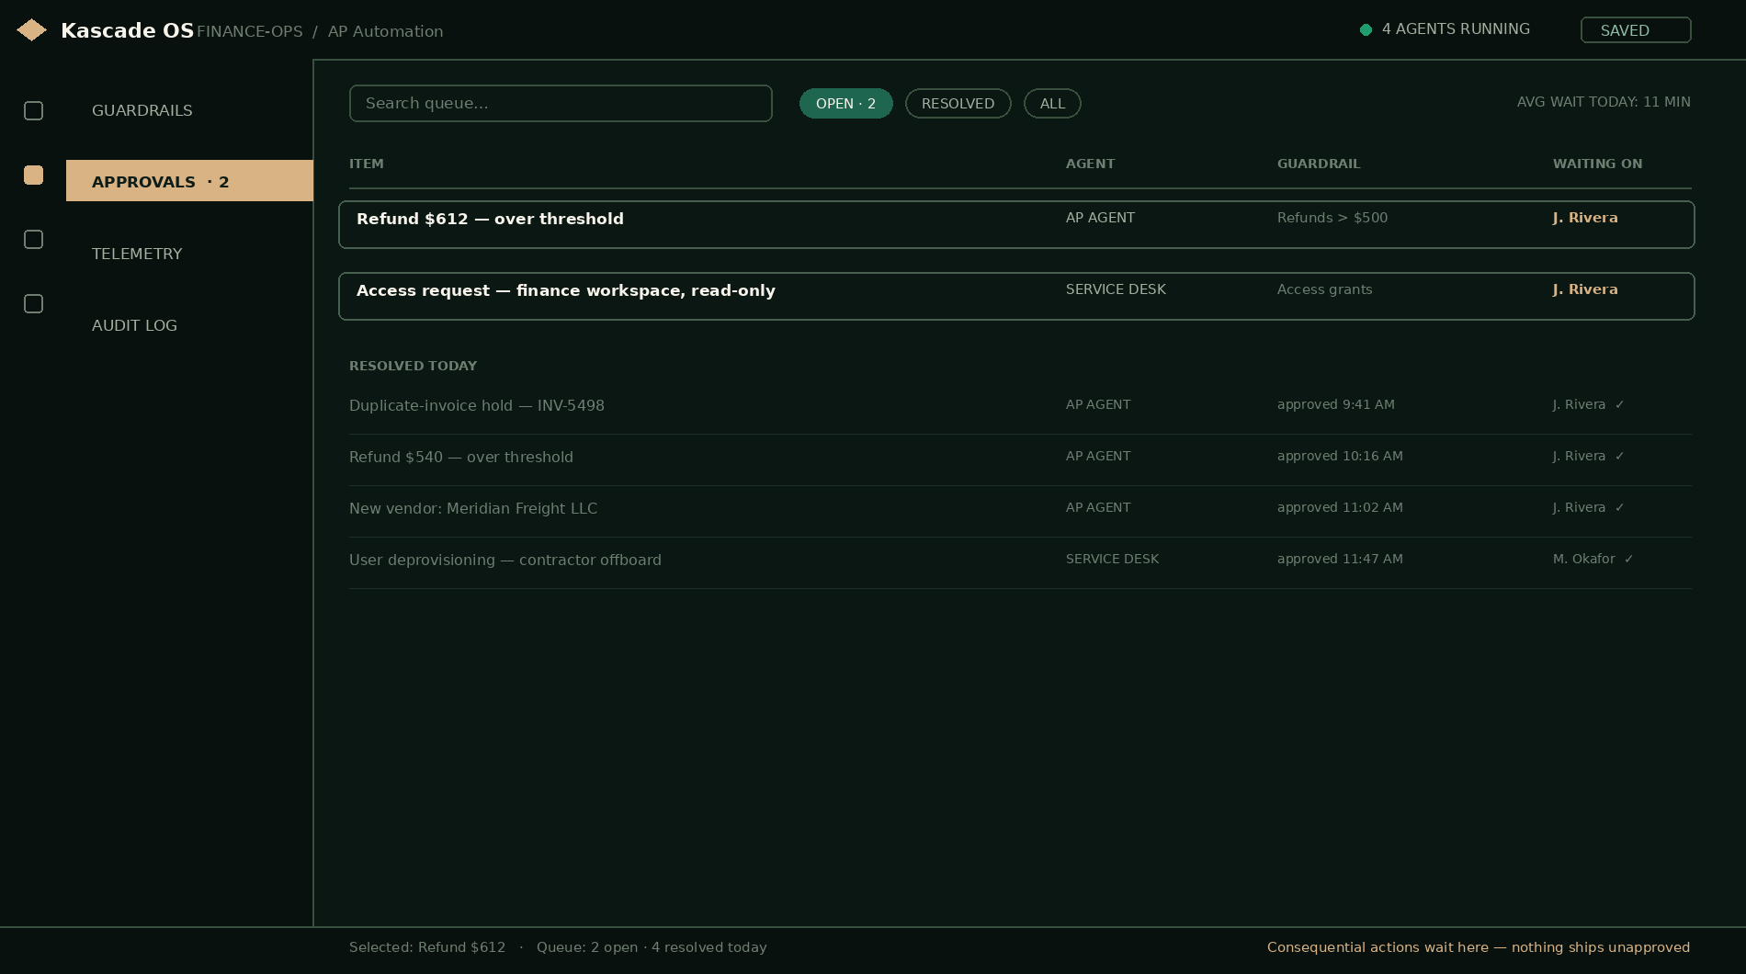Viewport: 1746px width, 974px height.
Task: Filter queue by OPEN · 2
Action: tap(845, 103)
